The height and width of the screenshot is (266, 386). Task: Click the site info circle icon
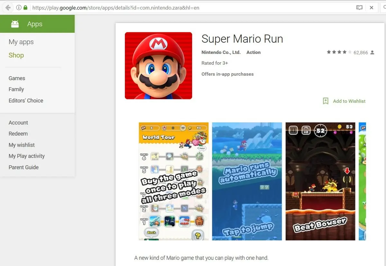pos(19,7)
